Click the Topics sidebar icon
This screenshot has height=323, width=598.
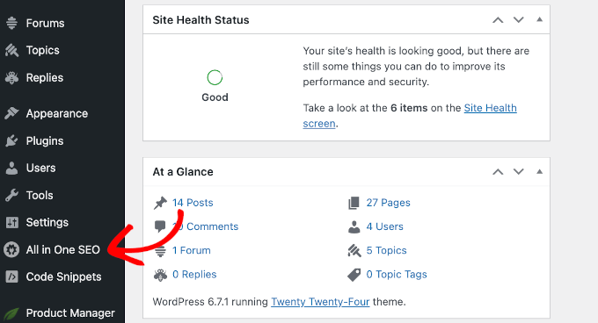tap(11, 50)
